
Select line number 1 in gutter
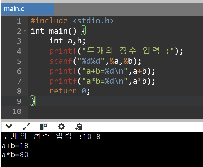(x=19, y=21)
